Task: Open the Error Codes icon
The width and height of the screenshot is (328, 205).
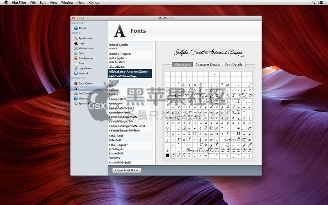Action: coord(76,84)
